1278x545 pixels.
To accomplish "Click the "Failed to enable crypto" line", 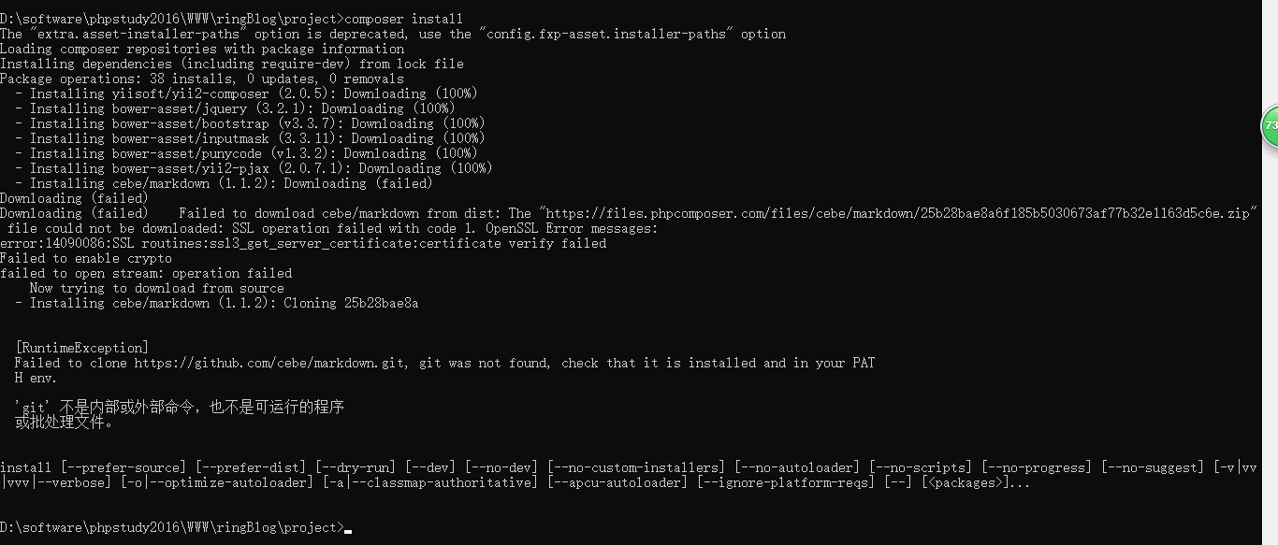I will click(86, 258).
